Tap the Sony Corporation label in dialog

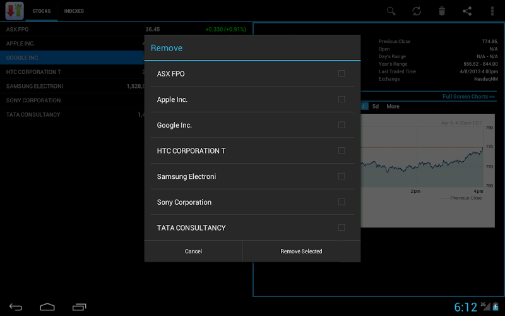tap(184, 202)
